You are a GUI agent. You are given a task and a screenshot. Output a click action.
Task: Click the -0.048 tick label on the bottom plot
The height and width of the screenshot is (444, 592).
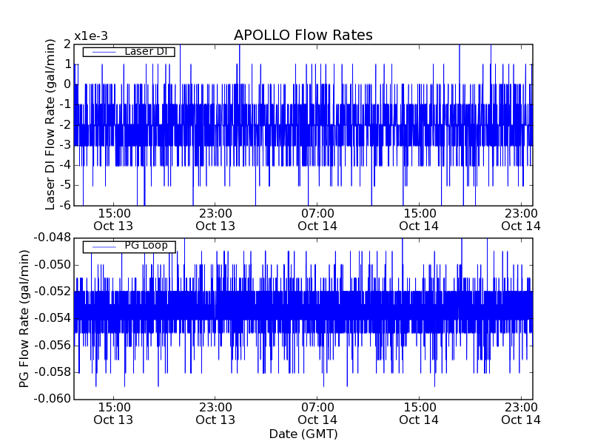coord(53,238)
